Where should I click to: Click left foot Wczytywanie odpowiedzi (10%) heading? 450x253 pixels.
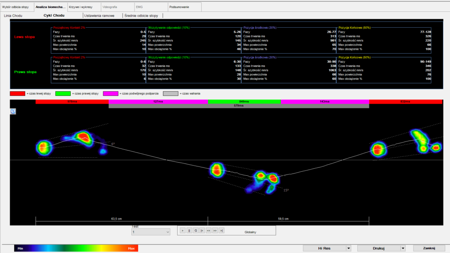pyautogui.click(x=169, y=28)
